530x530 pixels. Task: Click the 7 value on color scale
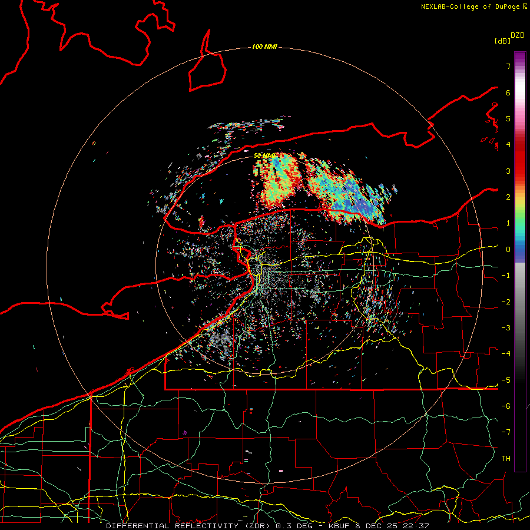click(x=508, y=66)
